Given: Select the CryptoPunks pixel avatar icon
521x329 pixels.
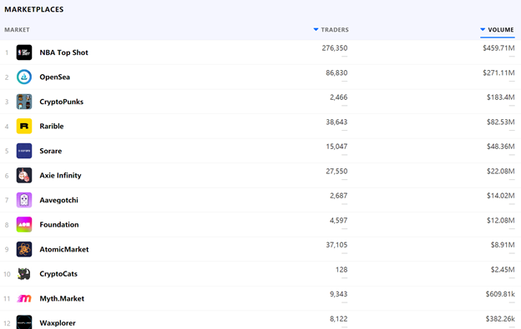Looking at the screenshot, I should [x=24, y=102].
